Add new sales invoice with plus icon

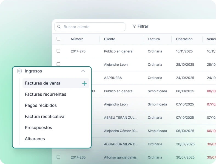84,83
